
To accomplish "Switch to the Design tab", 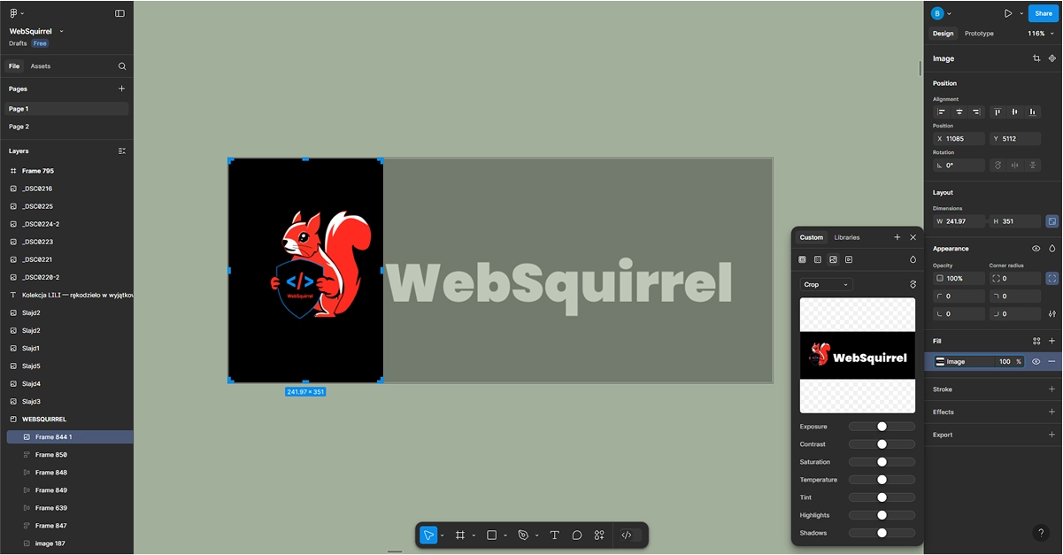I will pyautogui.click(x=944, y=34).
